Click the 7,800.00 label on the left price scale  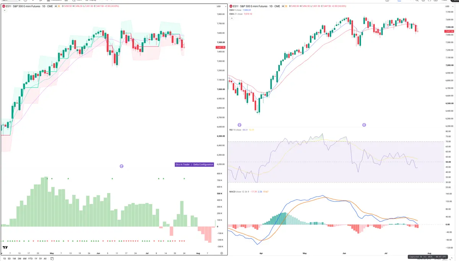(221, 14)
